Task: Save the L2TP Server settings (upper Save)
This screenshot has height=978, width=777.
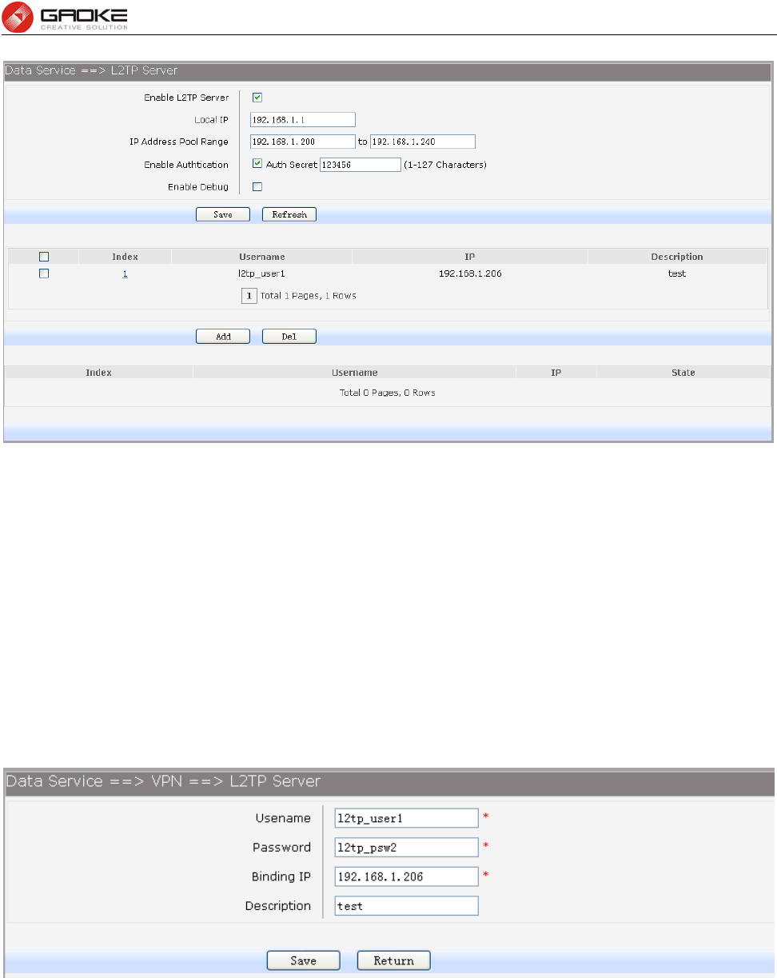Action: coord(223,214)
